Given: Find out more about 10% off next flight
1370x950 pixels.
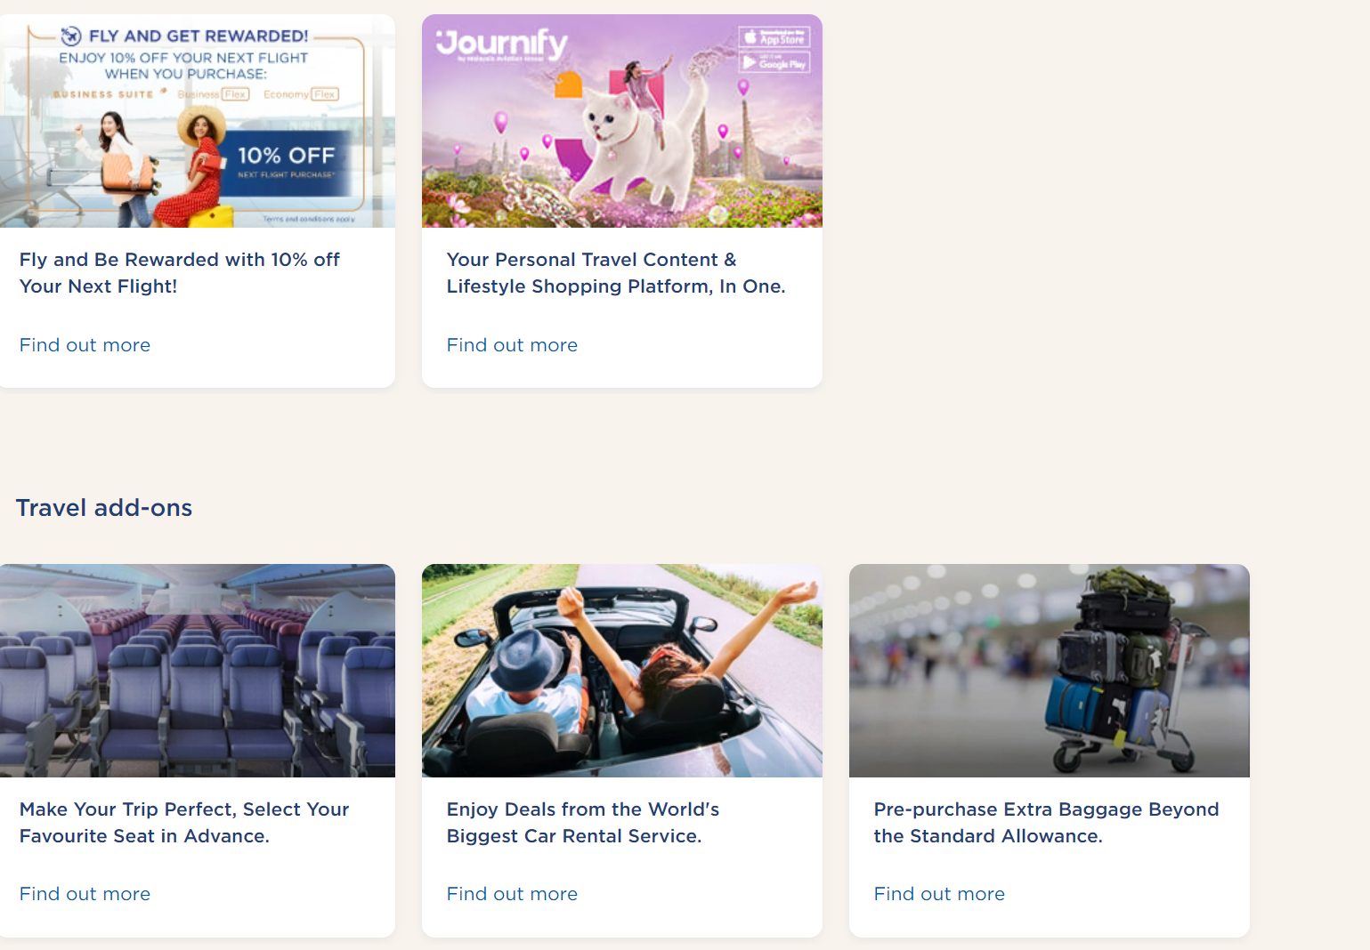Looking at the screenshot, I should [85, 345].
